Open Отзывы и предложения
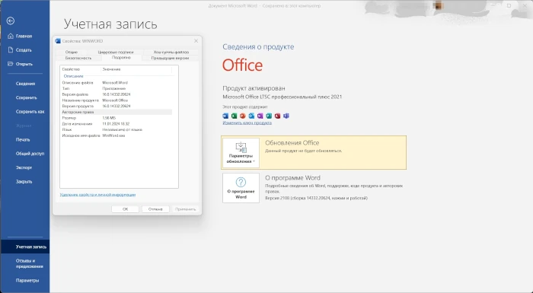 [29, 264]
